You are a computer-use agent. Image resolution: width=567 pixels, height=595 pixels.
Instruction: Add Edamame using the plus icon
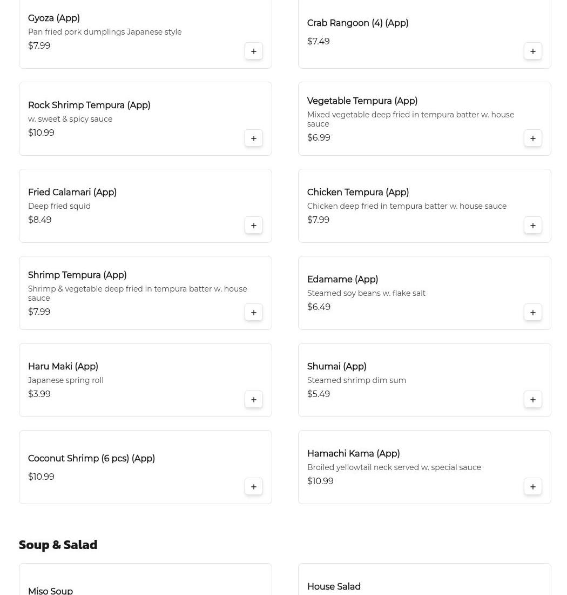coord(532,312)
